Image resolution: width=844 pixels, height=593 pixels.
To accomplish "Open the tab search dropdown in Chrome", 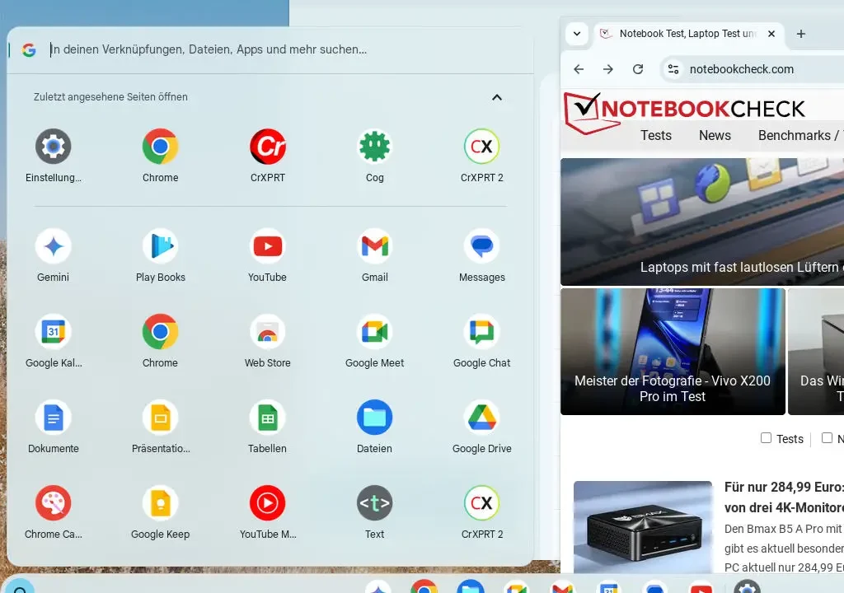I will (577, 34).
